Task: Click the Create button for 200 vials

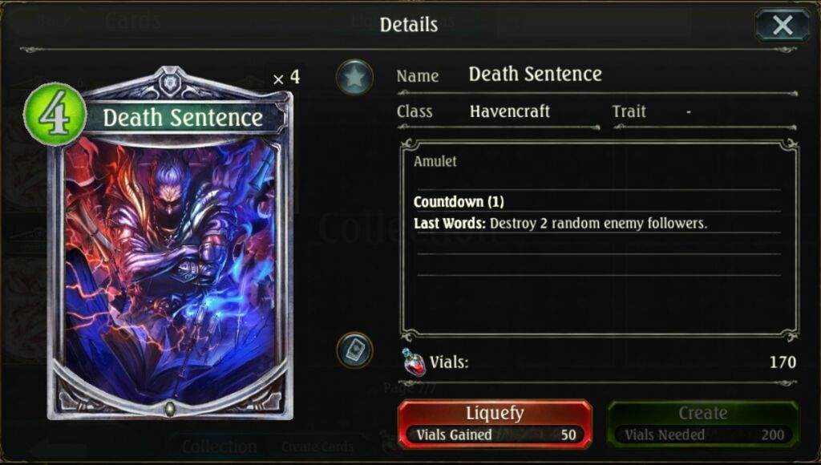Action: [702, 423]
